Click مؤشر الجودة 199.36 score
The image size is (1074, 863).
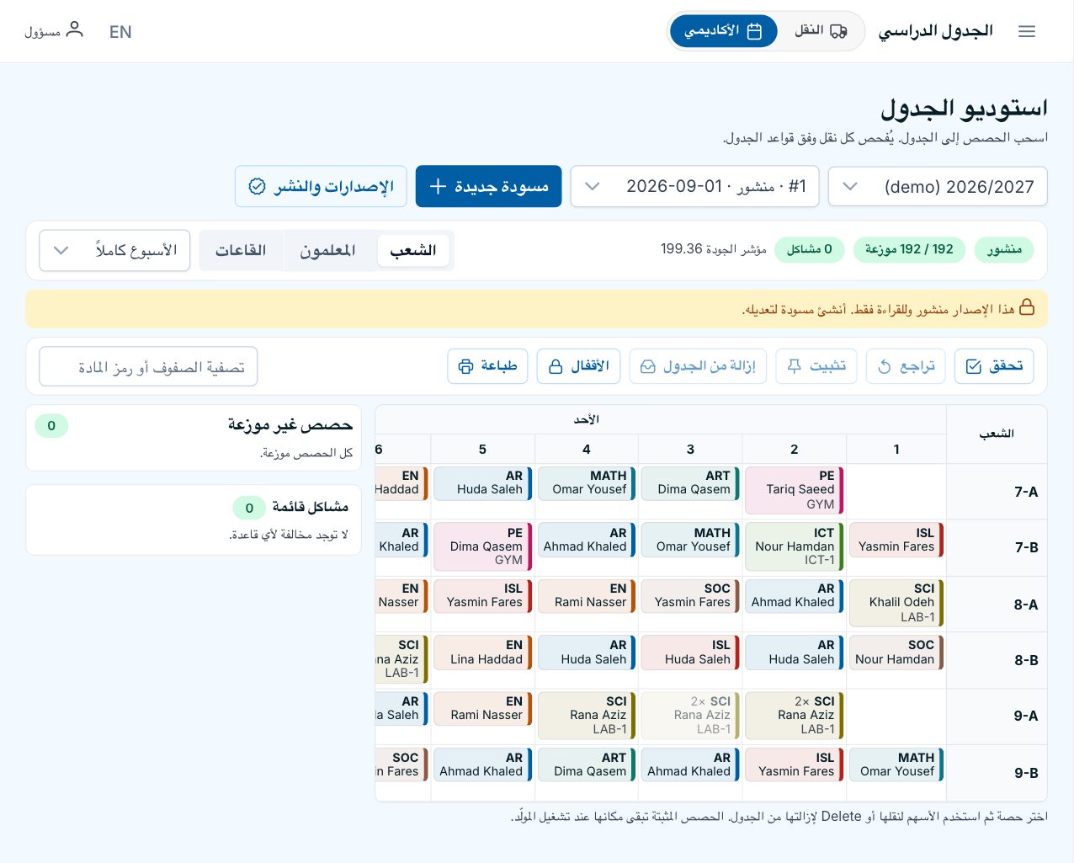(713, 249)
